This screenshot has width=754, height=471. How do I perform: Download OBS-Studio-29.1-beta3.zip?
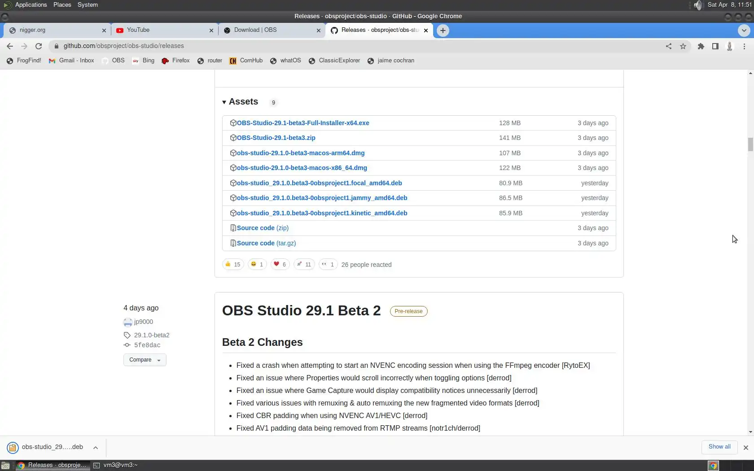tap(276, 138)
